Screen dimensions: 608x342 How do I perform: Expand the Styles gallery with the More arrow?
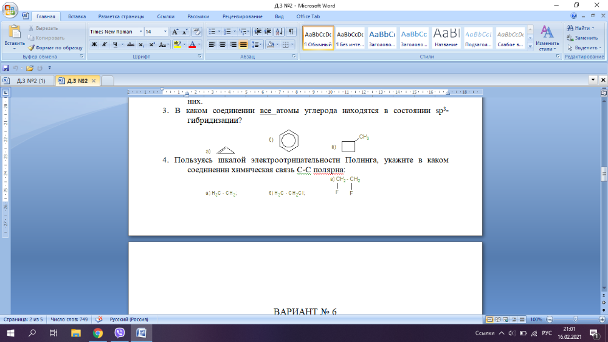(x=530, y=47)
